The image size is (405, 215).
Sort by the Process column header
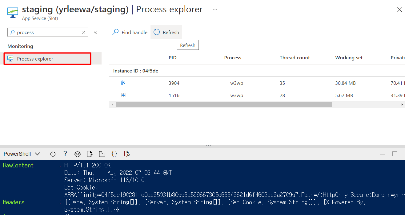coord(233,58)
